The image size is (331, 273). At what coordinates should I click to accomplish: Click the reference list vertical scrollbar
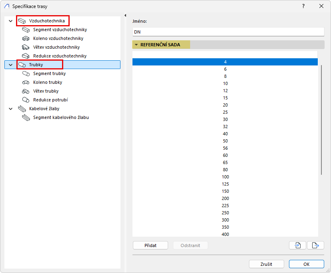point(321,120)
